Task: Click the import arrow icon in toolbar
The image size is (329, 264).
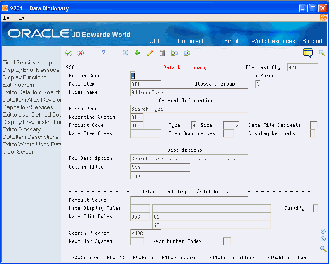Action: pyautogui.click(x=174, y=53)
